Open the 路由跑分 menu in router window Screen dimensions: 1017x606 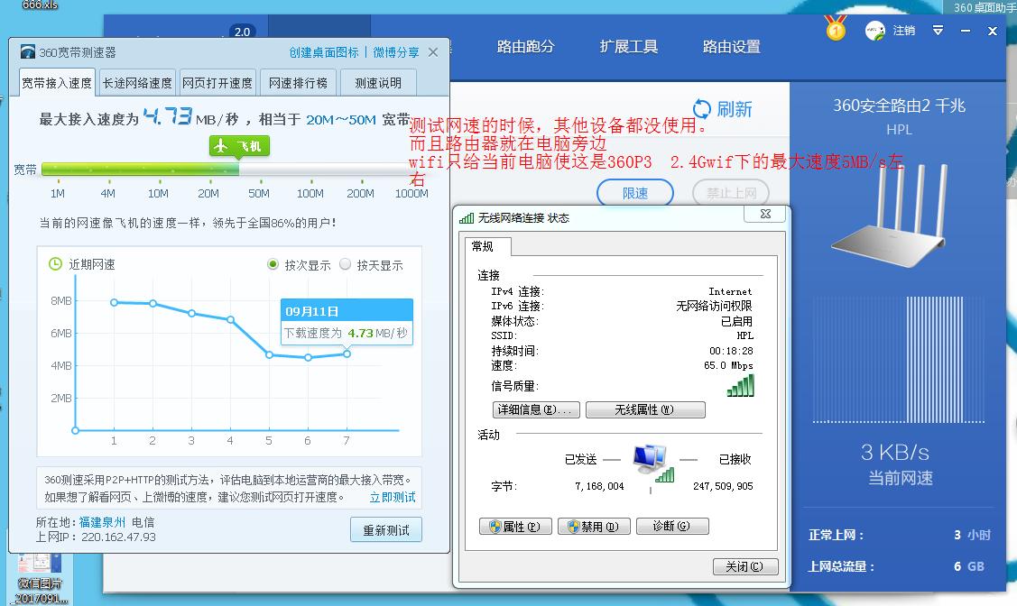525,47
